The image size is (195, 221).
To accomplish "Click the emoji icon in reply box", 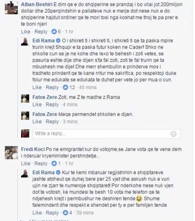I will point(173,134).
